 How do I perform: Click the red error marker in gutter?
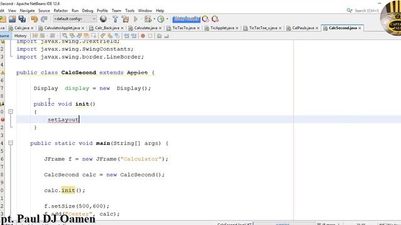(3, 119)
